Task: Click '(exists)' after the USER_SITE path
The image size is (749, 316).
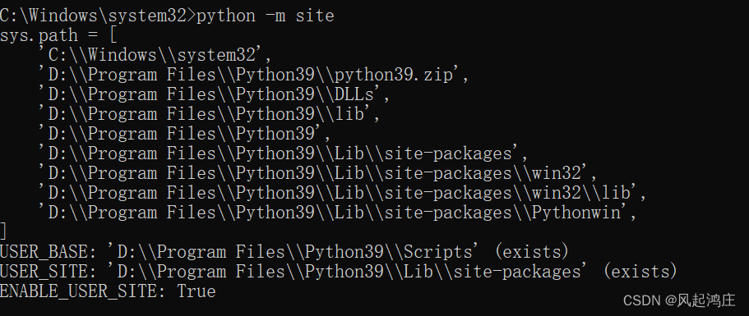Action: [x=640, y=272]
